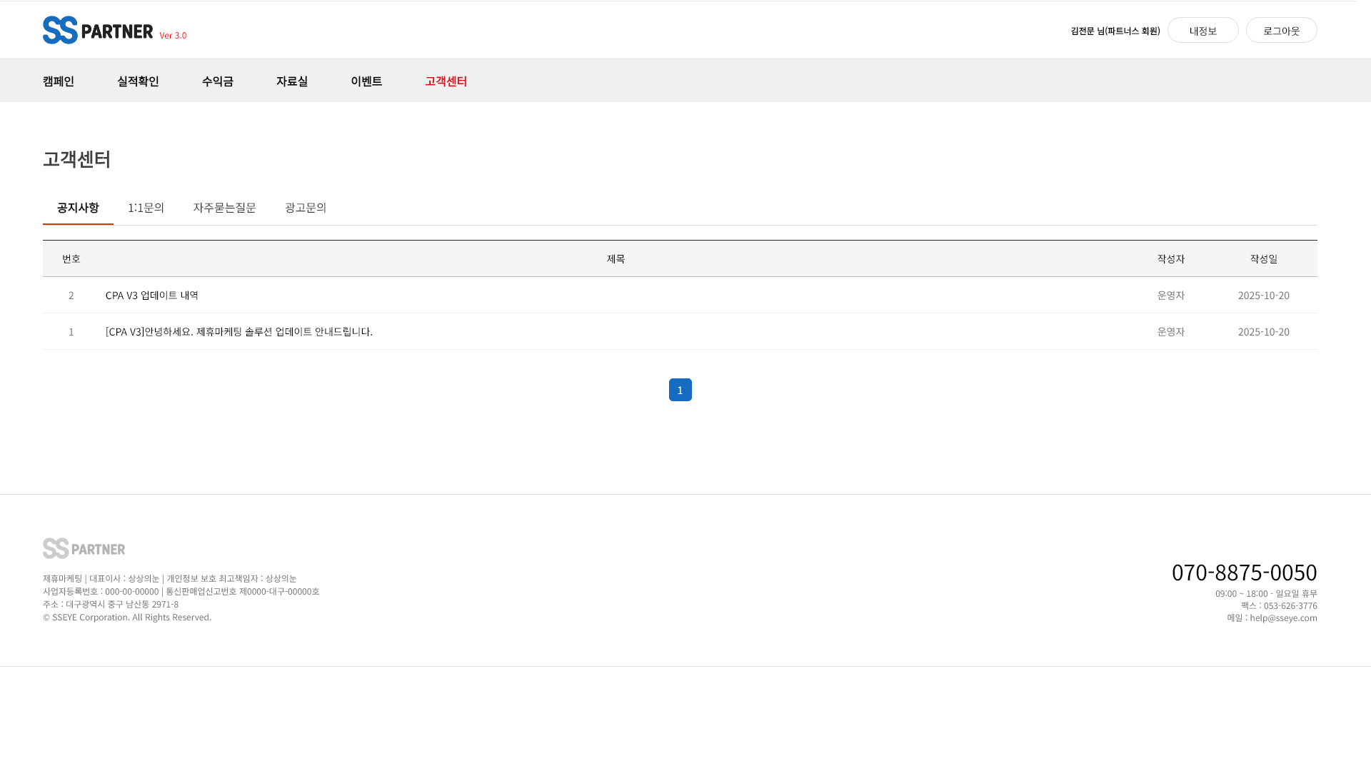The height and width of the screenshot is (771, 1371).
Task: Switch to the 공지사항 tab
Action: pos(78,208)
